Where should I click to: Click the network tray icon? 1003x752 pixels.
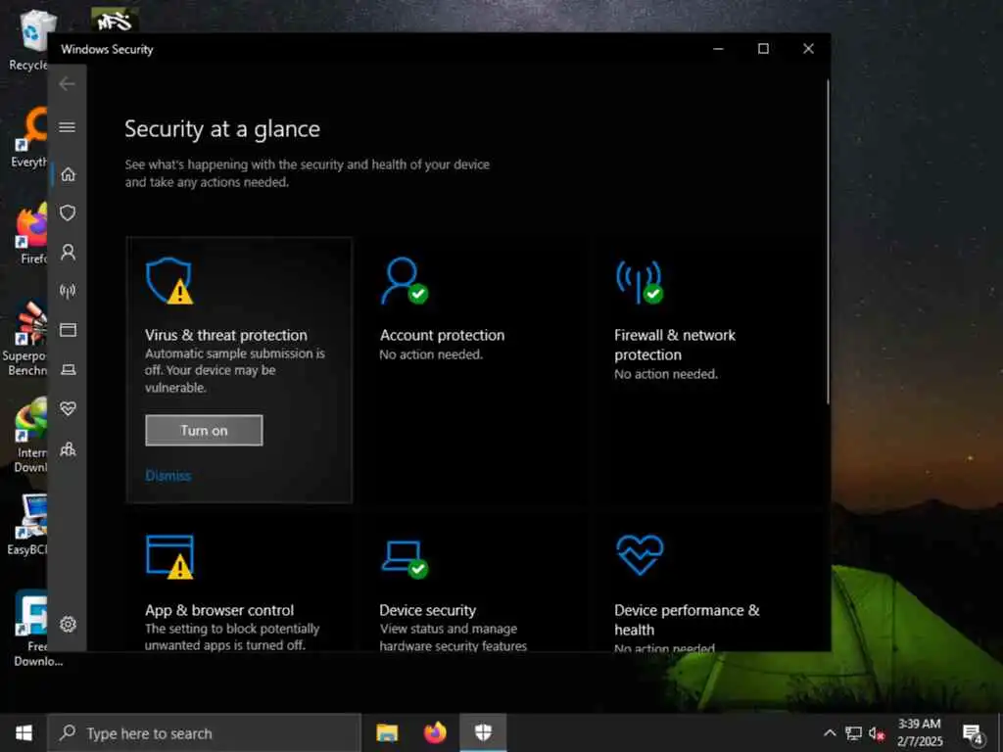coord(853,733)
